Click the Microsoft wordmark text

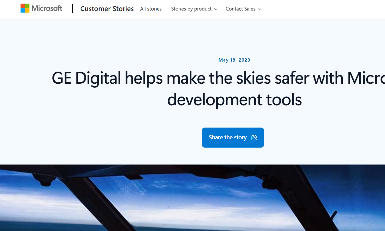point(47,8)
